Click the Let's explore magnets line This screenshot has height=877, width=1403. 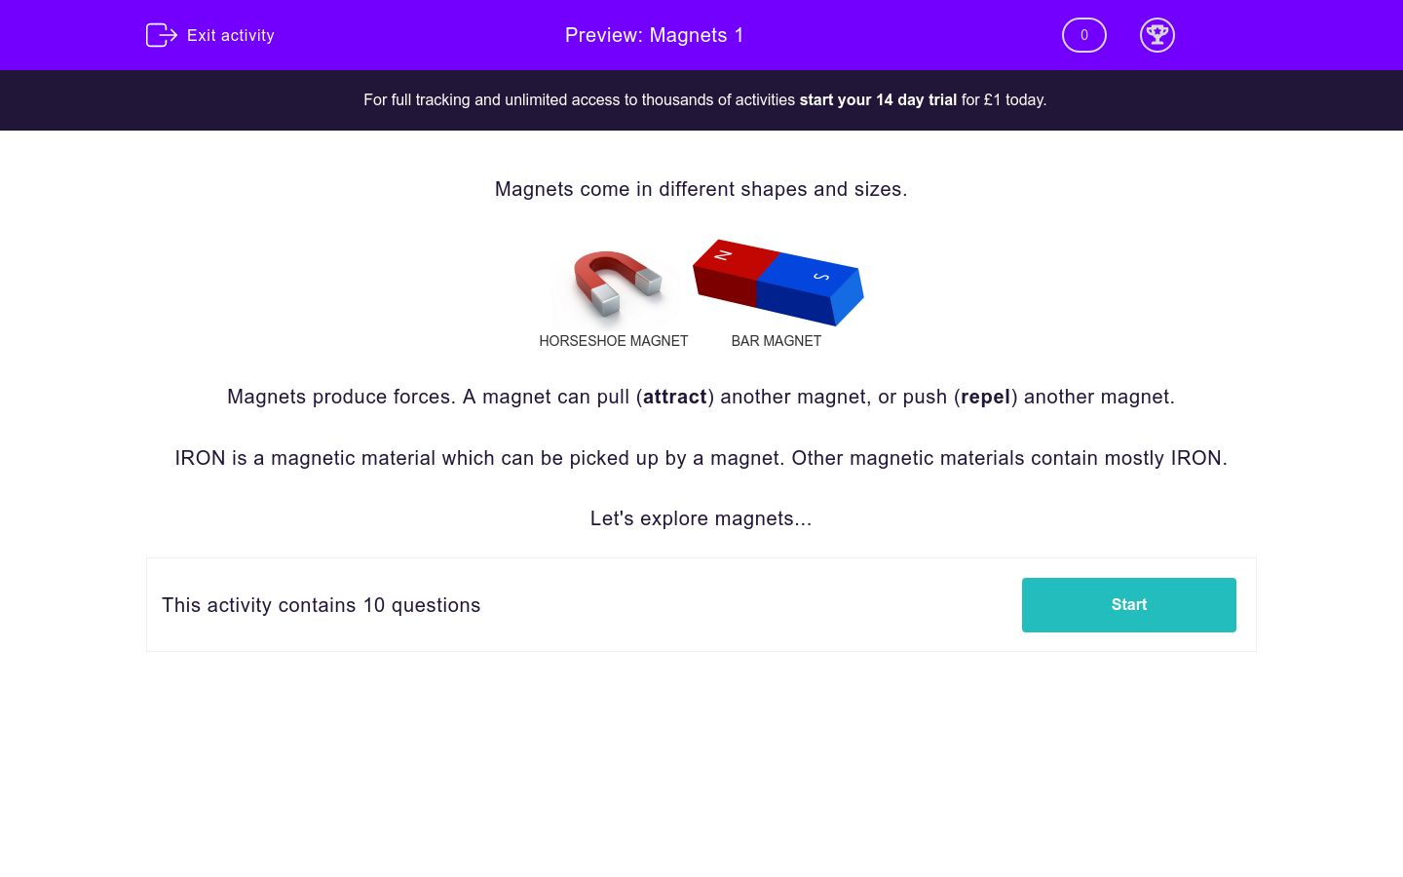tap(701, 518)
